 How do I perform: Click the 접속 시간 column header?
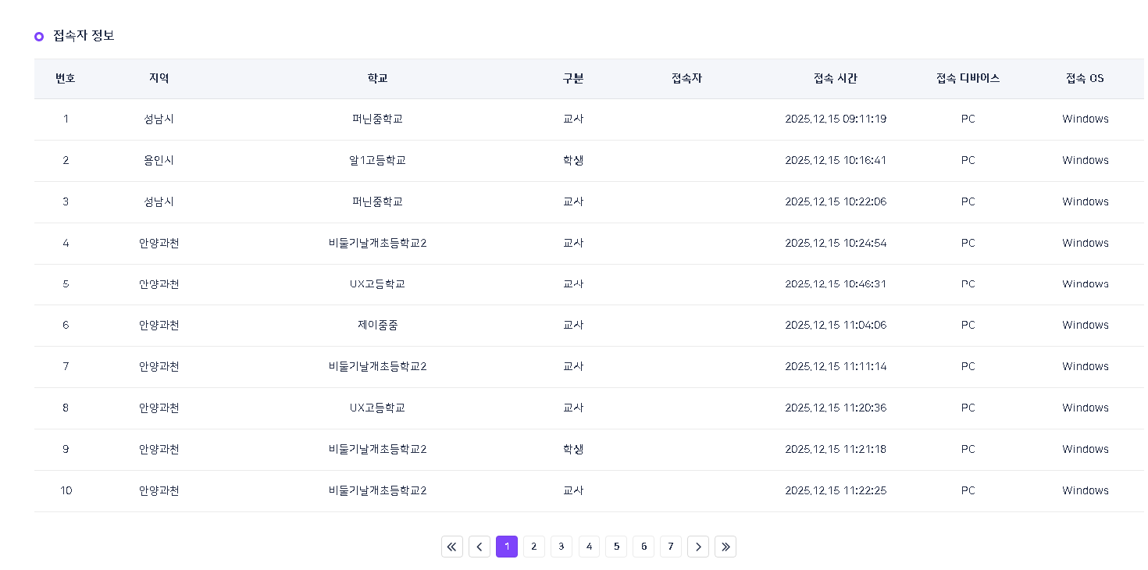835,79
